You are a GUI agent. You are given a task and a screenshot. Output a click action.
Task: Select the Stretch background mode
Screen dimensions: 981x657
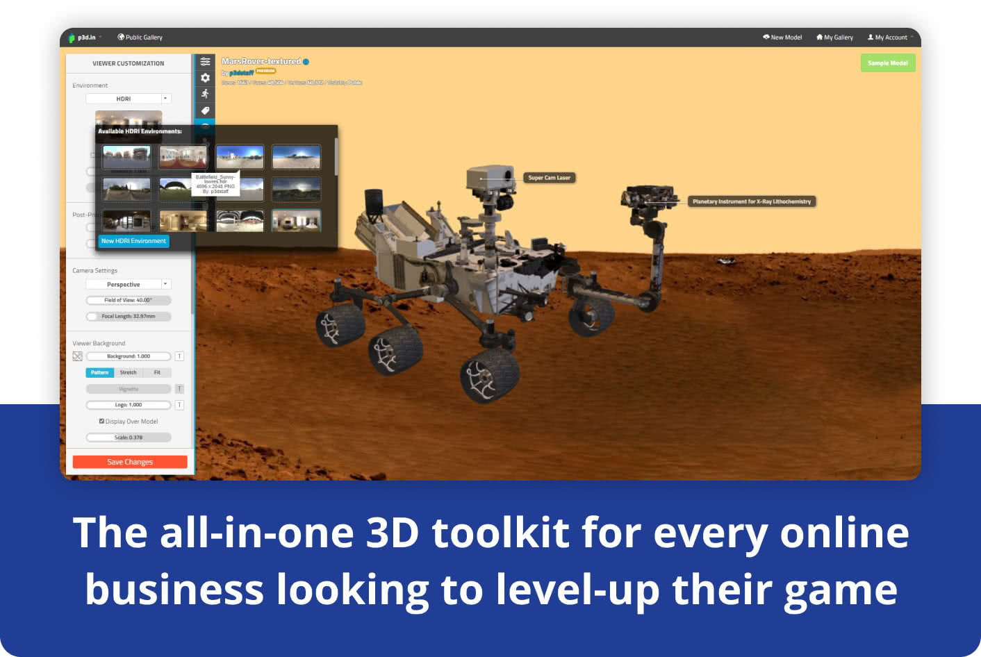click(128, 372)
